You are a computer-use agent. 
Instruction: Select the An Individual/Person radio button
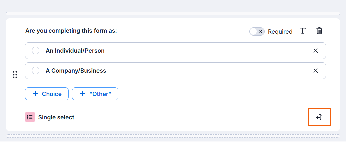click(36, 51)
